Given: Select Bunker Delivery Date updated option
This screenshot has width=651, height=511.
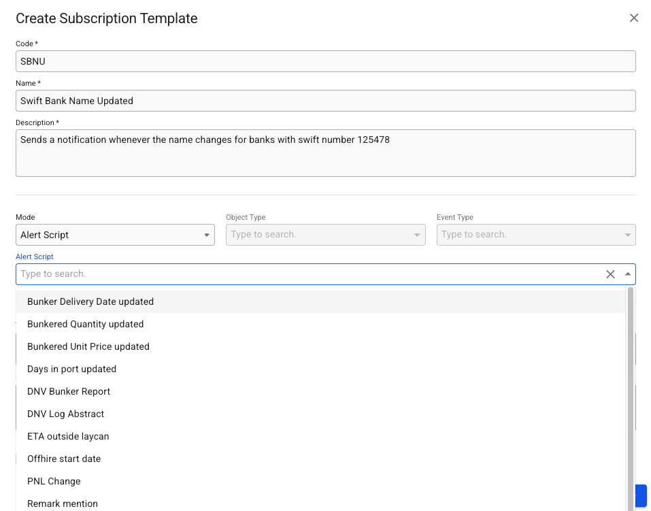Looking at the screenshot, I should (x=90, y=301).
